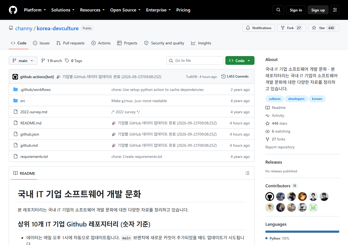This screenshot has width=348, height=245.
Task: Focus the Go to file field
Action: coord(195,60)
